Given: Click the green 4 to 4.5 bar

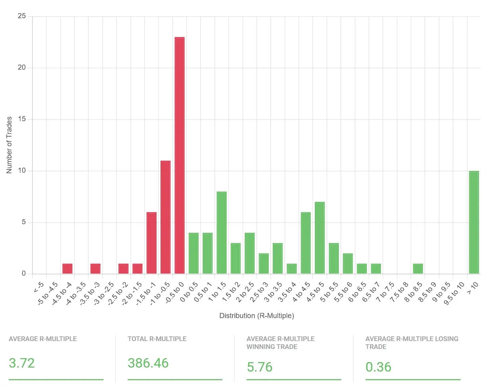Looking at the screenshot, I should click(x=306, y=243).
